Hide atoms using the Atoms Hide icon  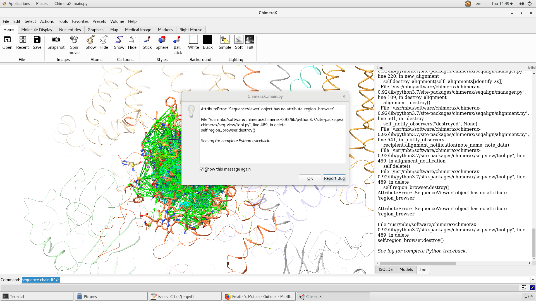[104, 40]
